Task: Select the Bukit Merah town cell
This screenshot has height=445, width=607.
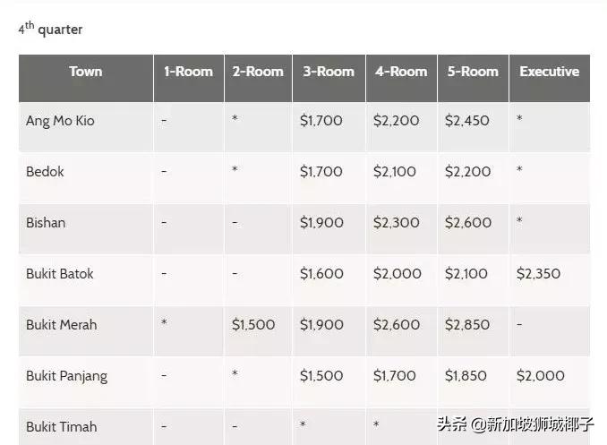Action: click(x=62, y=325)
